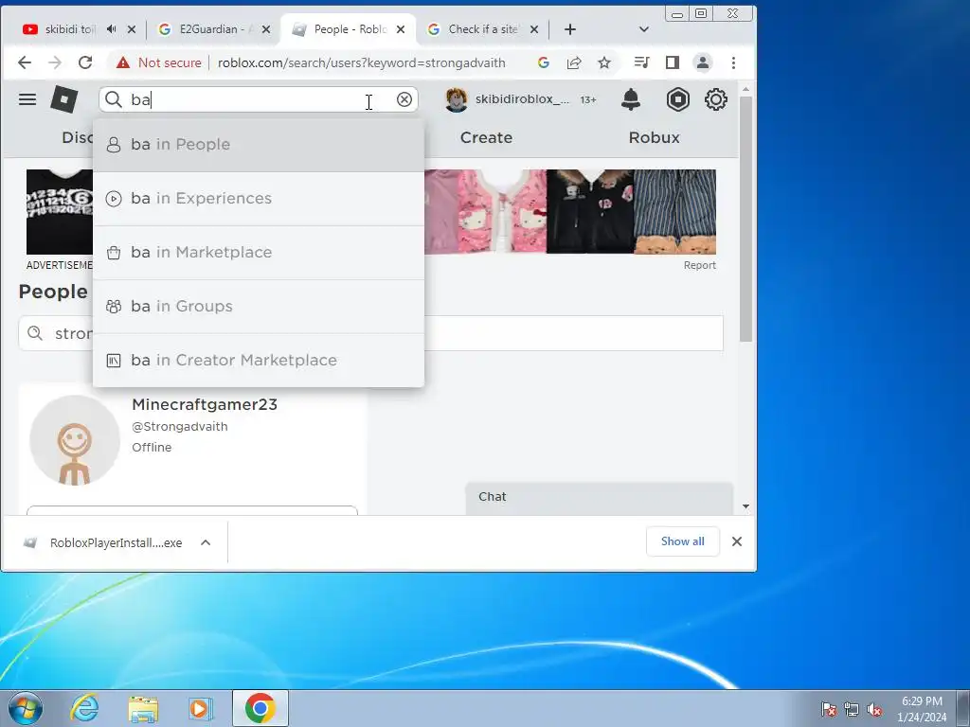This screenshot has width=970, height=727.
Task: Report the advertisement
Action: (700, 265)
